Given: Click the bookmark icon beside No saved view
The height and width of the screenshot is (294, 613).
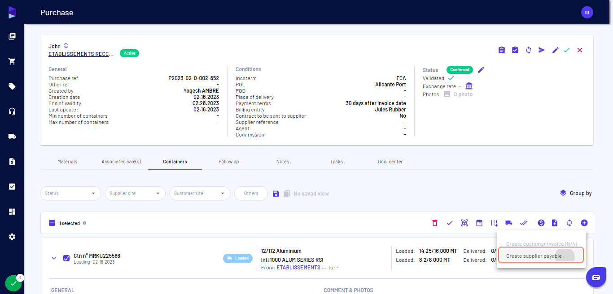Looking at the screenshot, I should tap(286, 193).
